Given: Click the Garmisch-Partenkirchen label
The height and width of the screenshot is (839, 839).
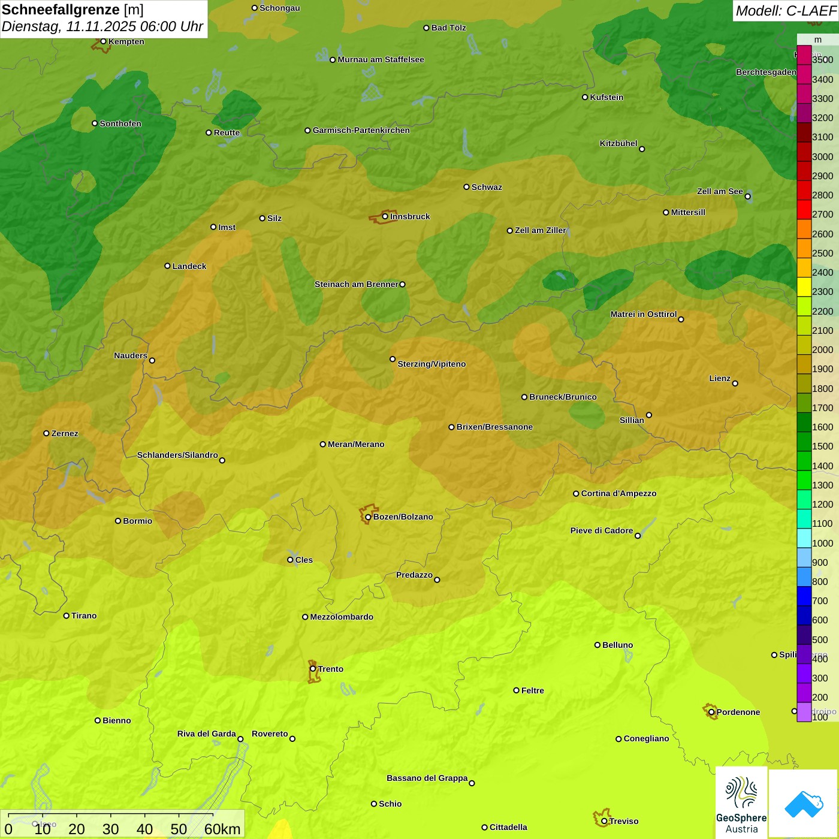Looking at the screenshot, I should click(361, 130).
